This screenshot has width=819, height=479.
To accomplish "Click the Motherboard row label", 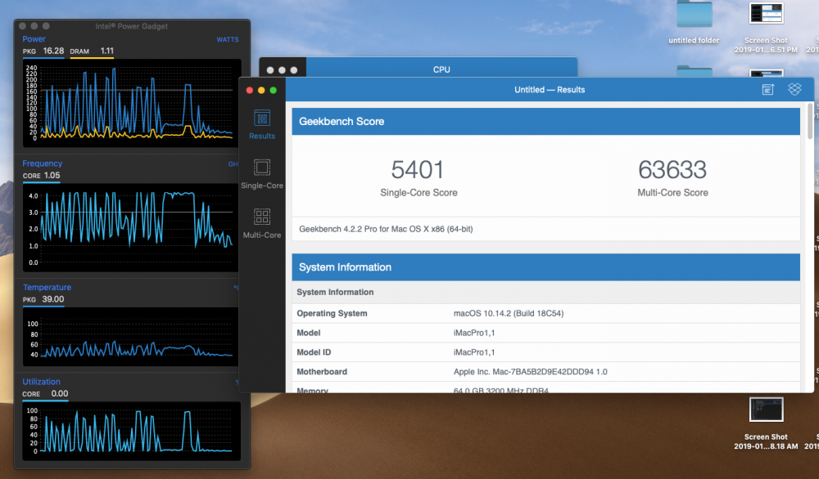I will (x=322, y=372).
